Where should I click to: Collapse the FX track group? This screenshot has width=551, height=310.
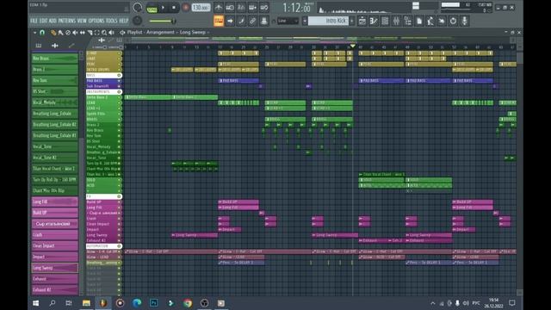tap(119, 196)
